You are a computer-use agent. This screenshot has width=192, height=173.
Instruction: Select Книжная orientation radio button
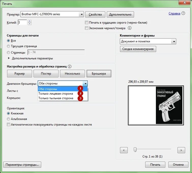point(8,113)
